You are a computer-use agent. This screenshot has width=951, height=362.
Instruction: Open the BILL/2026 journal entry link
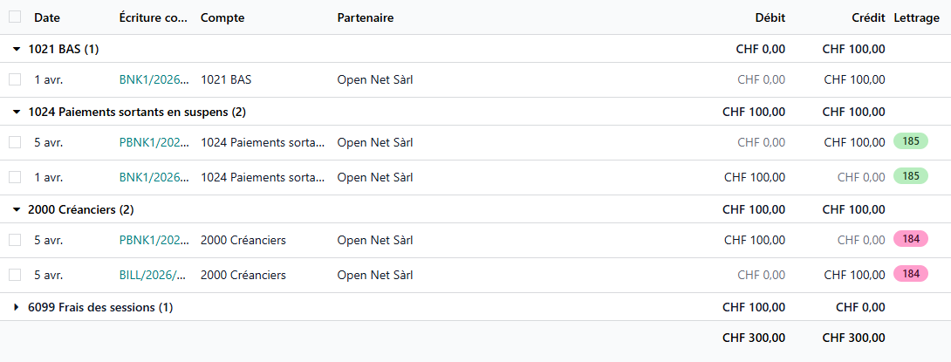(153, 275)
